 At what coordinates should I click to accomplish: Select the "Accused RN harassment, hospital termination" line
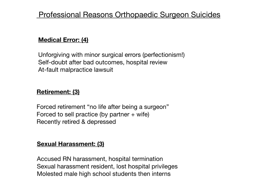pos(100,159)
